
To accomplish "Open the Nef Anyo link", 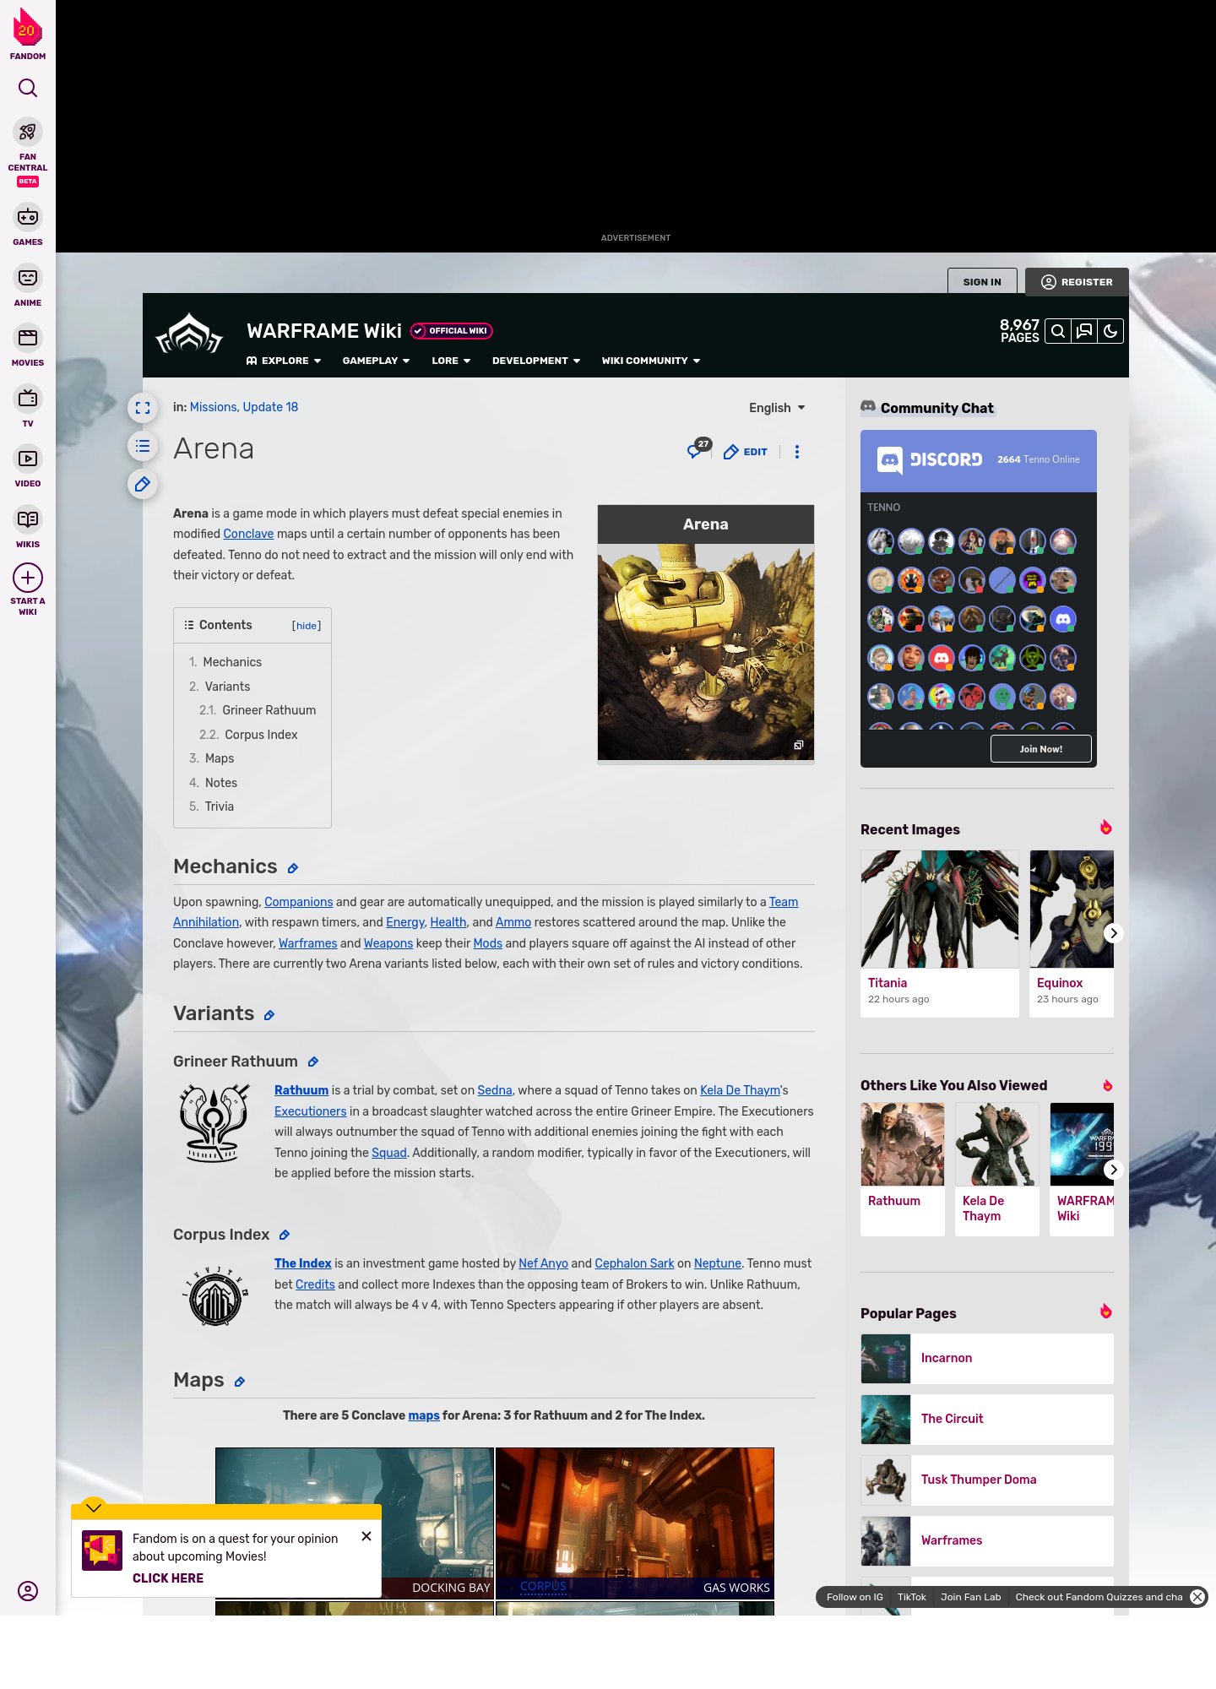I will click(x=543, y=1263).
